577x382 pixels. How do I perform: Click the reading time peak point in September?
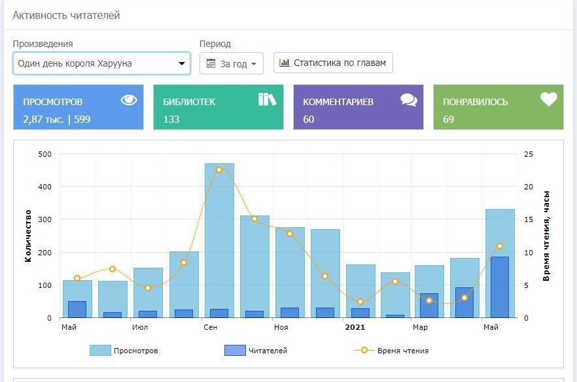(x=219, y=170)
